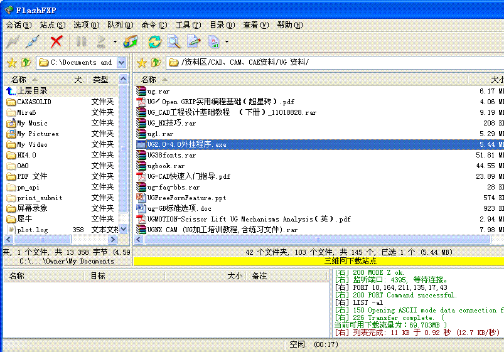Screen dimensions: 504x352
Task: Click local horizontal scroll right arrow
Action: coord(112,239)
